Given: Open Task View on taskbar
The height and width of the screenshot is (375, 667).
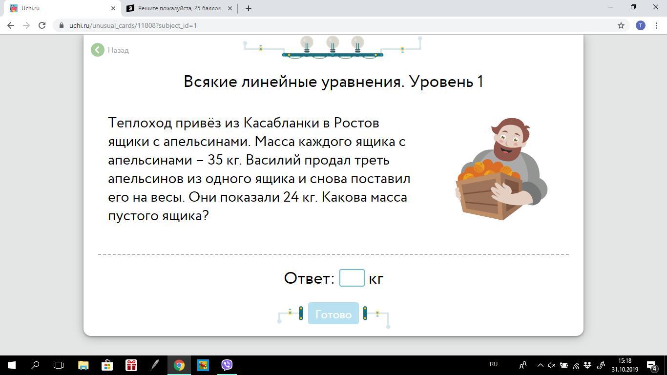Looking at the screenshot, I should point(59,365).
